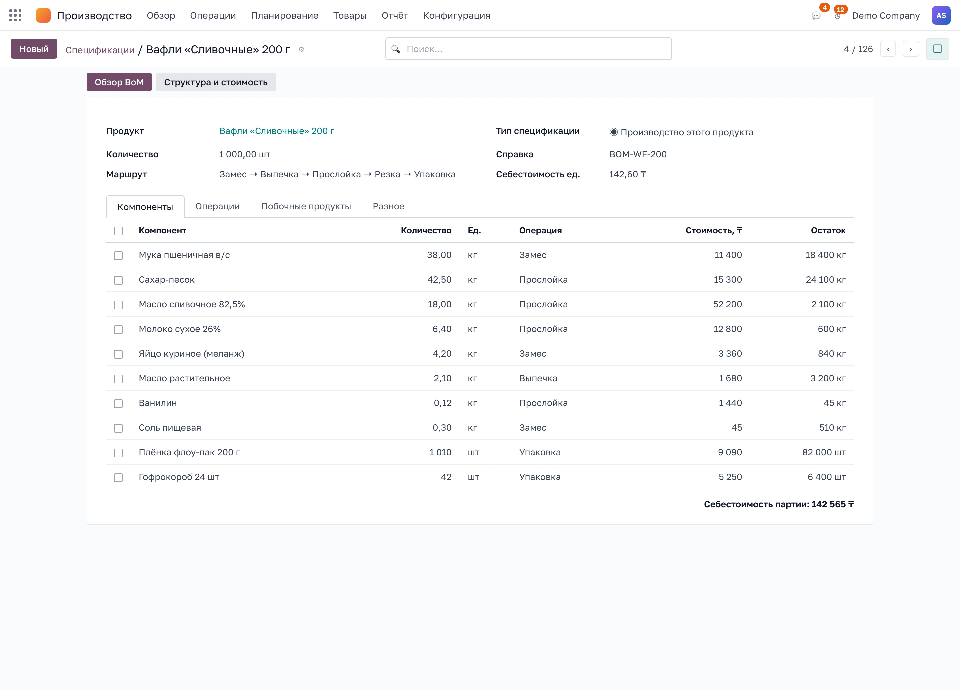Click quantity 1 010 of Плёнка флоу-пак
This screenshot has height=690, width=960.
440,452
